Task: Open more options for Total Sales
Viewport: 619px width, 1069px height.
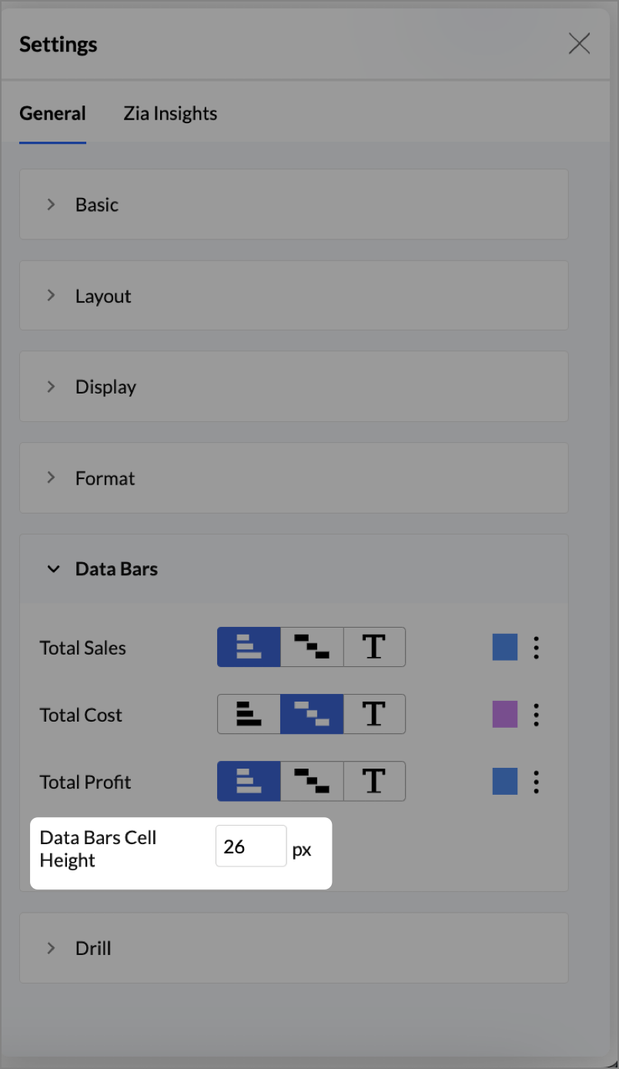Action: pyautogui.click(x=536, y=648)
